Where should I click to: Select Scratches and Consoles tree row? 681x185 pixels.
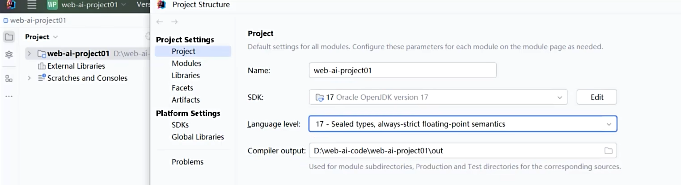83,78
